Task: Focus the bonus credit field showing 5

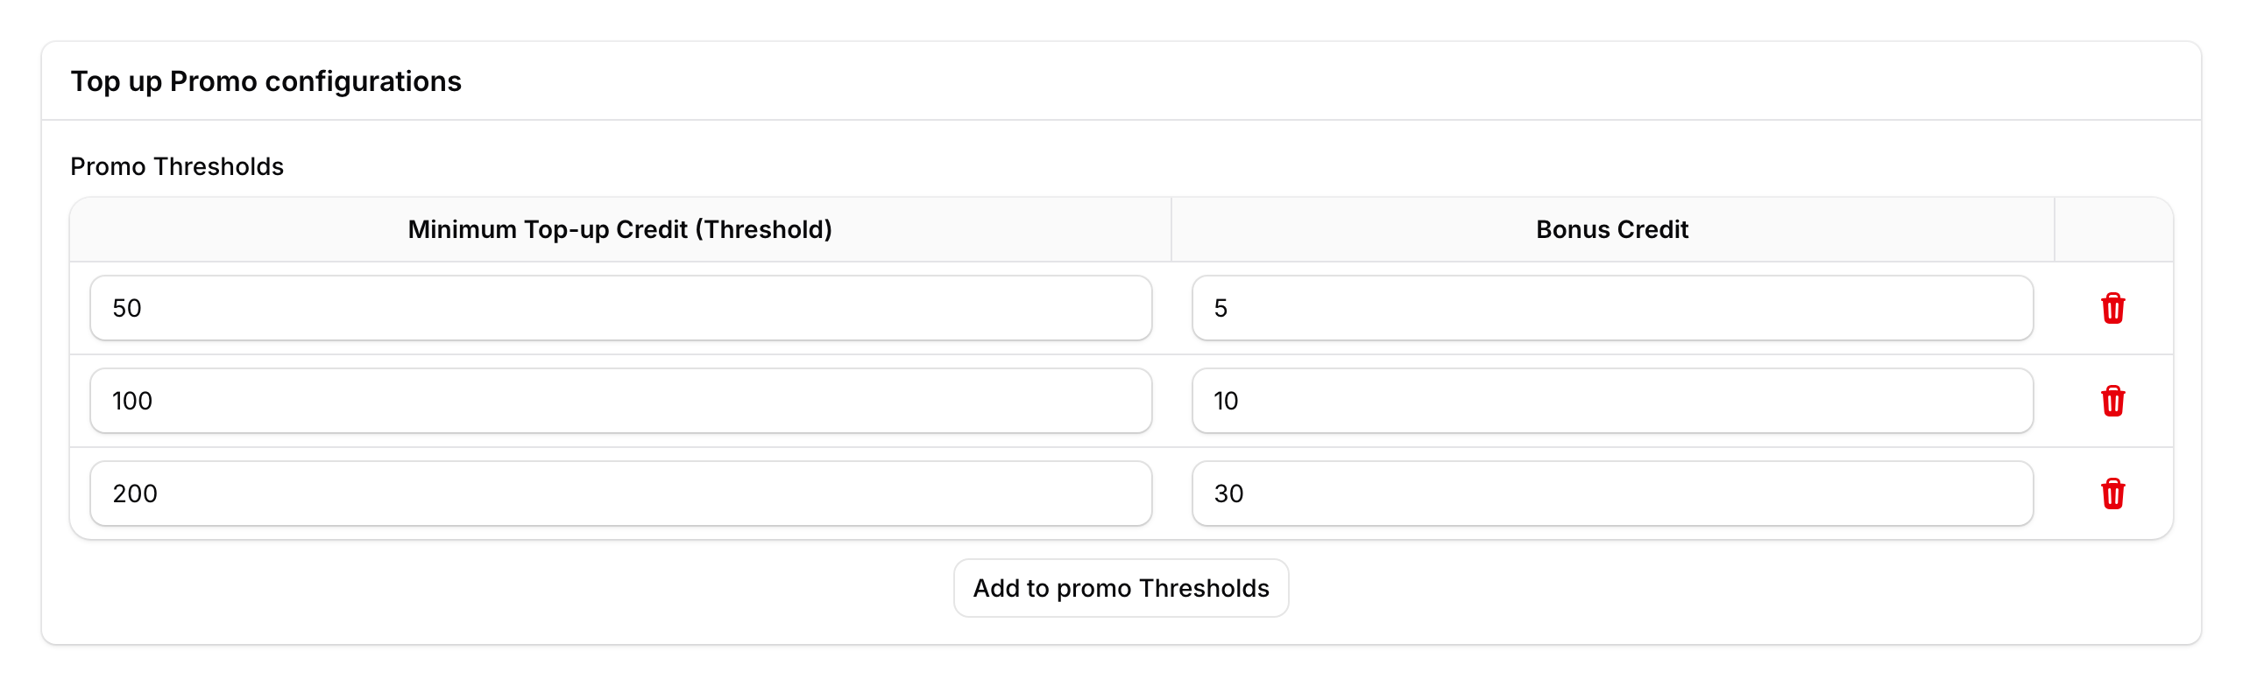Action: (x=1612, y=308)
